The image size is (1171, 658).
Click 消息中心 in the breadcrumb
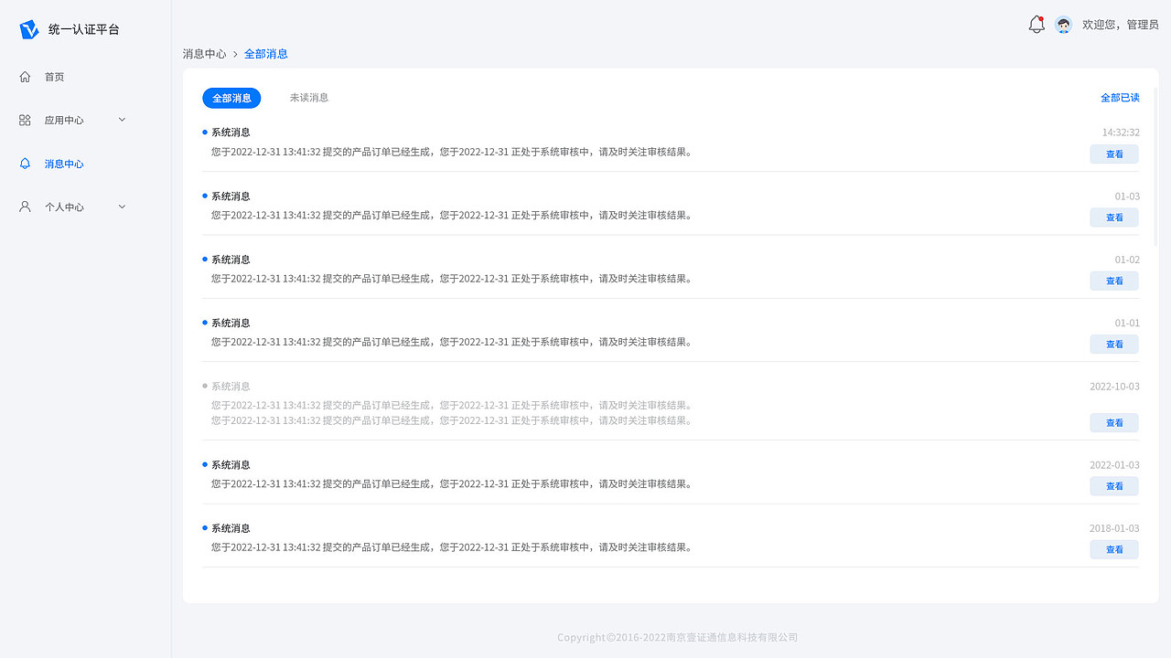point(204,54)
